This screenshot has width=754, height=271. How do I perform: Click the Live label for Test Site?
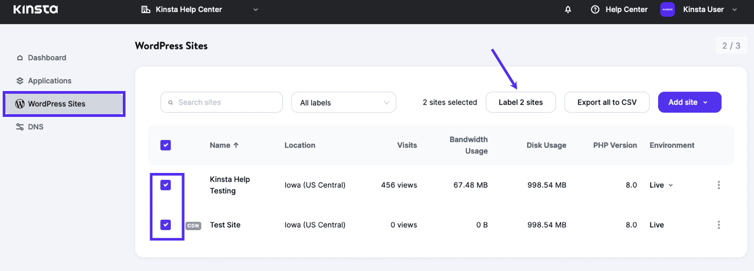657,225
